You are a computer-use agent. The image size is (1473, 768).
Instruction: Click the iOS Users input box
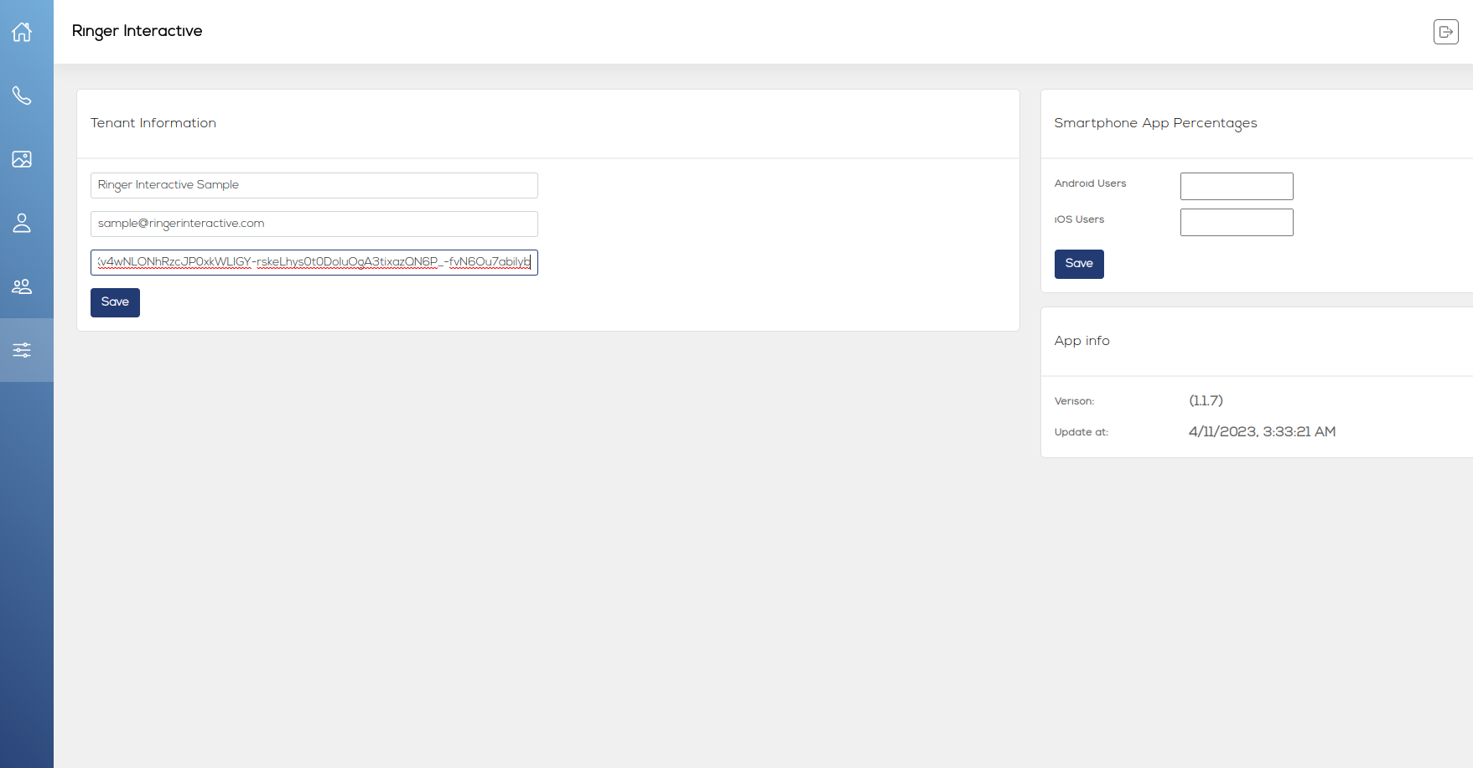pos(1236,222)
